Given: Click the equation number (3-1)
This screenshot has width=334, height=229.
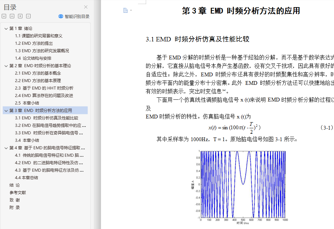Looking at the screenshot, I should (327, 128).
